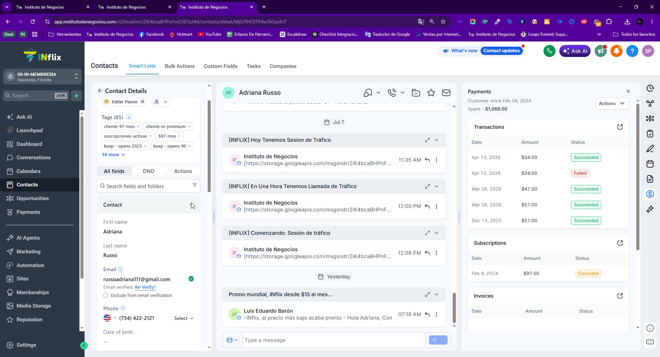Open the SP user avatar
The height and width of the screenshot is (357, 660).
pos(648,51)
